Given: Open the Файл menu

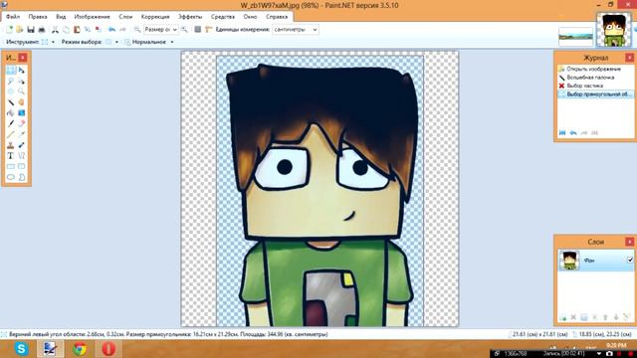Looking at the screenshot, I should 13,17.
